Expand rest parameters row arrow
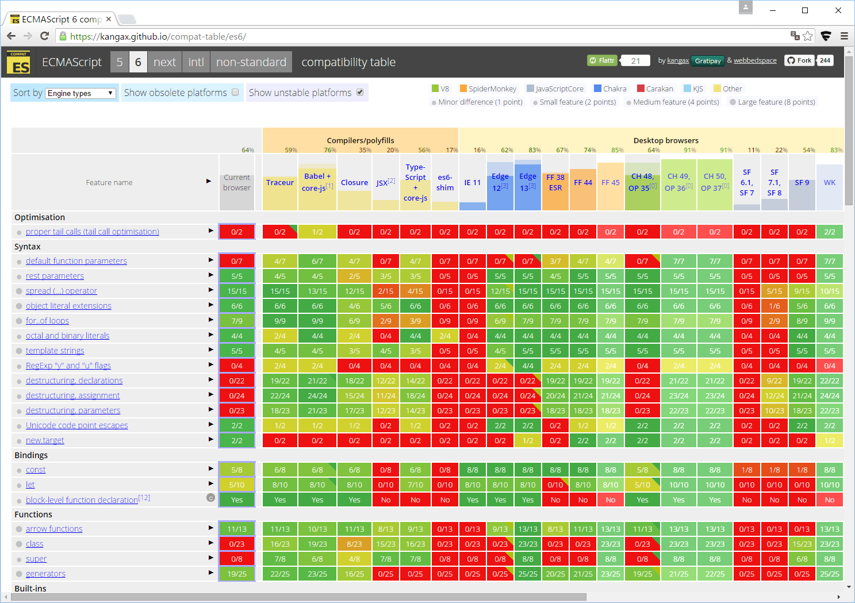This screenshot has height=603, width=855. pyautogui.click(x=210, y=275)
